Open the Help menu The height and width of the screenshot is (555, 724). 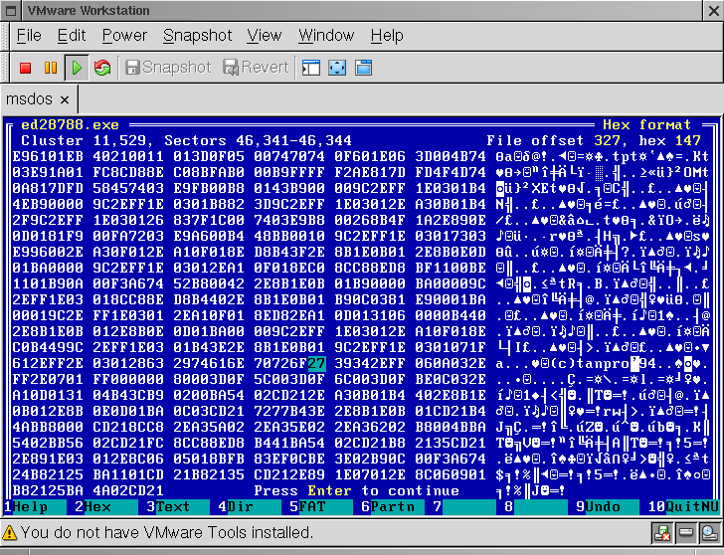[x=387, y=36]
